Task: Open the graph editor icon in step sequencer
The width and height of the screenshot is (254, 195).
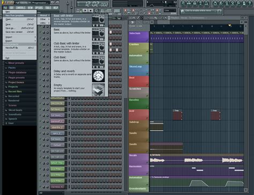Action: [115, 18]
